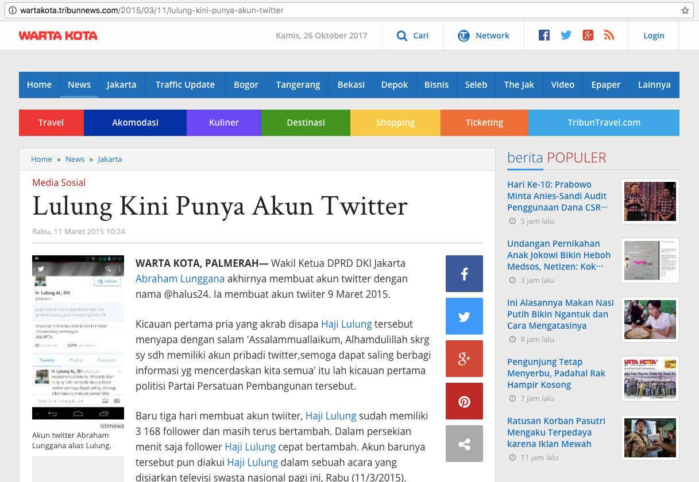
Task: Share article via blue Facebook button
Action: (x=464, y=274)
